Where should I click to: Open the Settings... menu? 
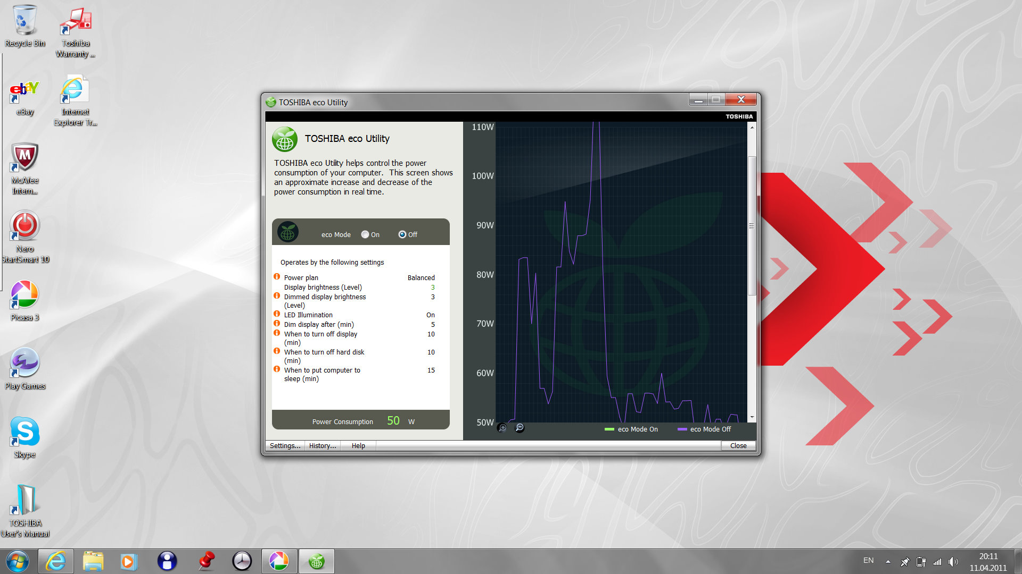pos(285,445)
